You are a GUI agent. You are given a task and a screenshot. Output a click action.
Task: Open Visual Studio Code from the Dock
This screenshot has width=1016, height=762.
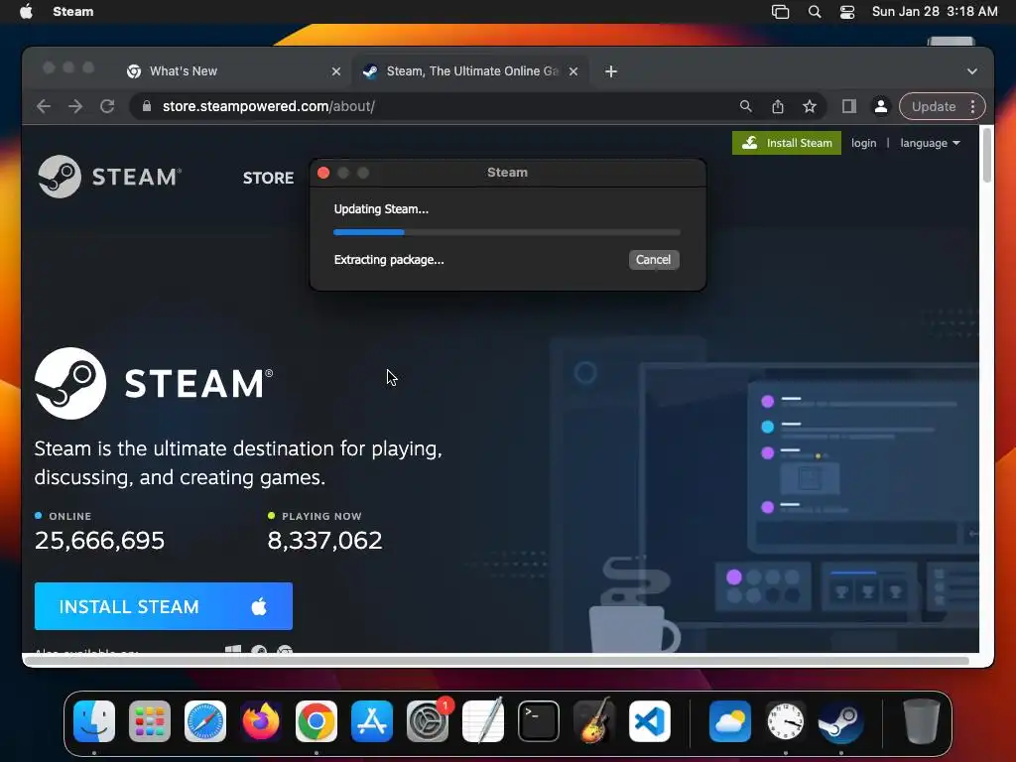click(649, 721)
